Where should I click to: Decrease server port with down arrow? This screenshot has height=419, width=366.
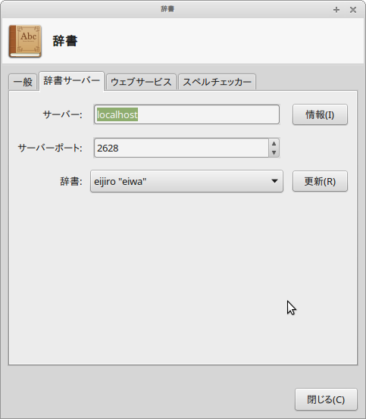[274, 152]
